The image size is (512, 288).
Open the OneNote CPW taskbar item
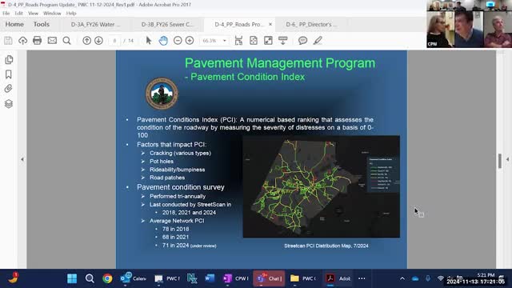pyautogui.click(x=235, y=278)
